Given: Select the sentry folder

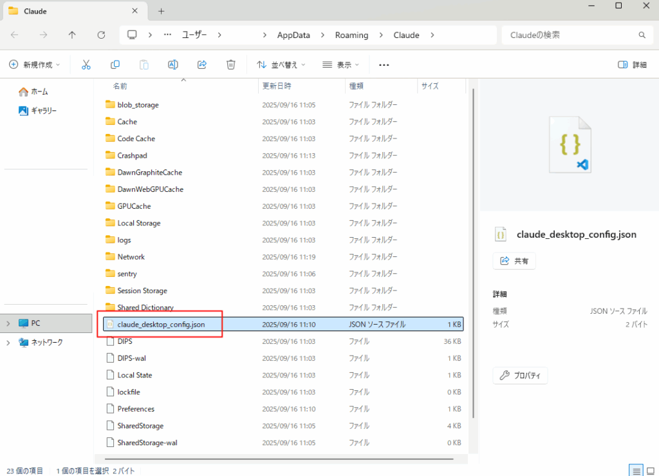Looking at the screenshot, I should pyautogui.click(x=283, y=274).
